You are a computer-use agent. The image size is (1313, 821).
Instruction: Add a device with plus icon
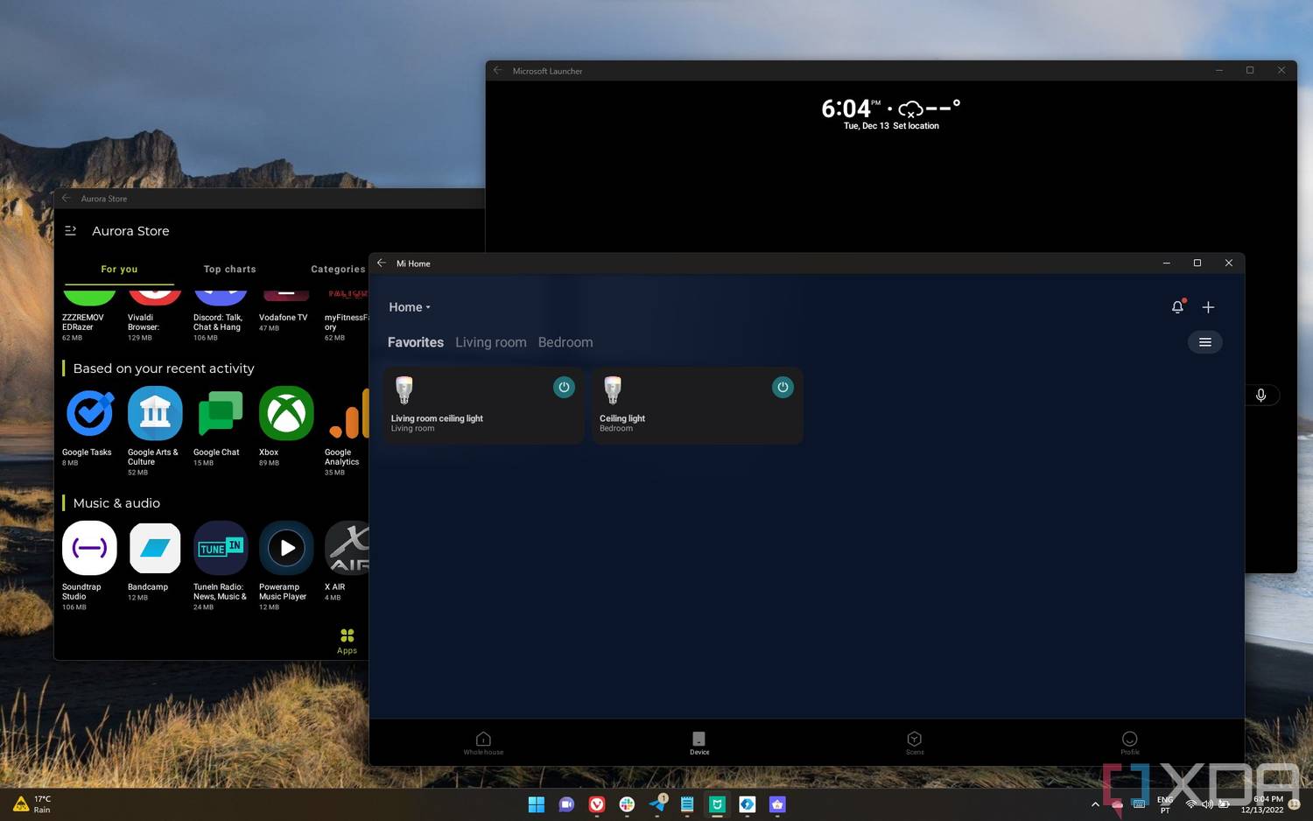(x=1208, y=307)
